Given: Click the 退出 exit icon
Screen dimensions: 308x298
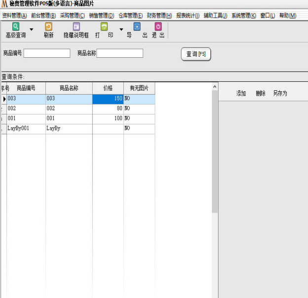Looking at the screenshot, I should tap(158, 27).
